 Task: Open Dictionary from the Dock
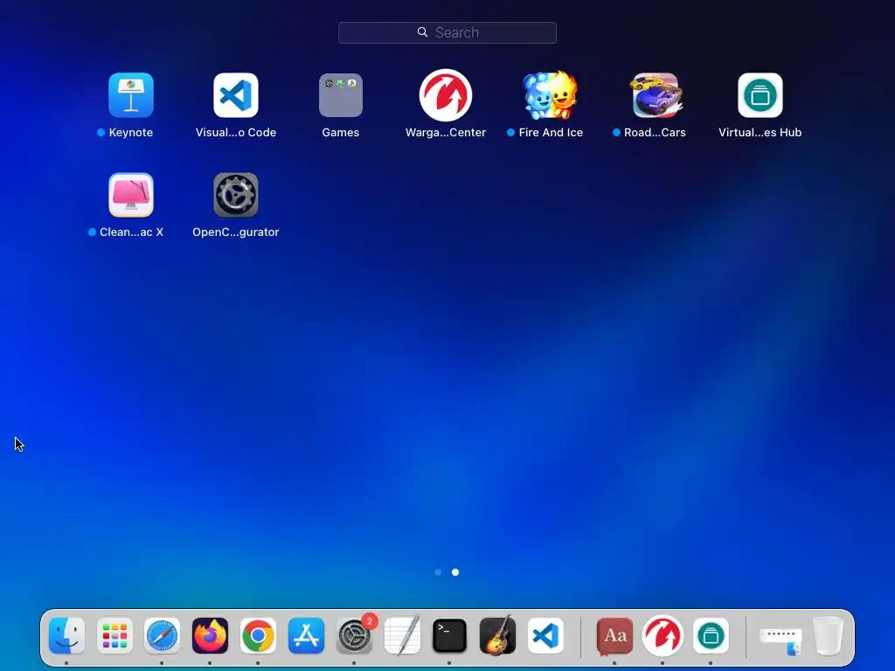(614, 635)
